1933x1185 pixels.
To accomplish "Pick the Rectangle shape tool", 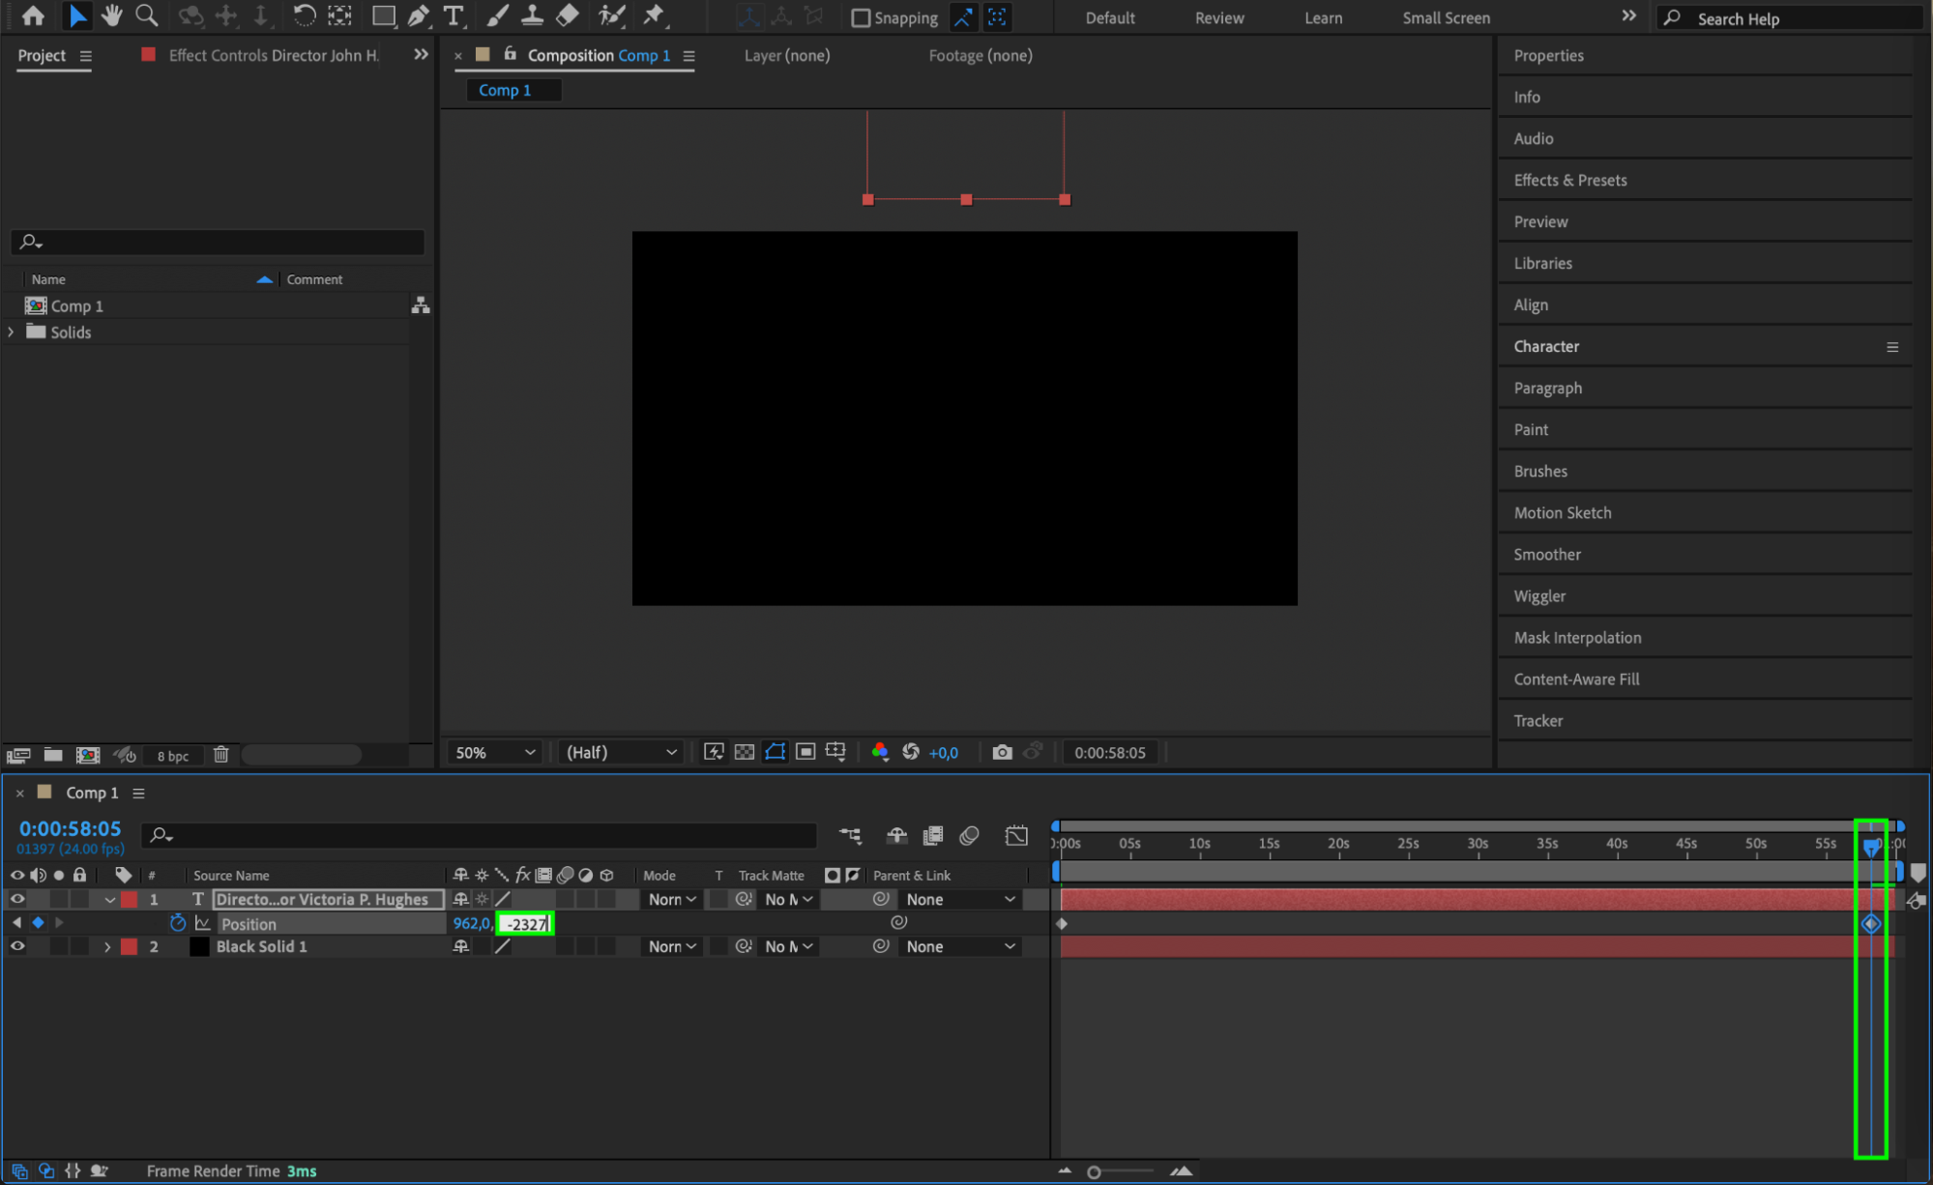I will pyautogui.click(x=383, y=15).
